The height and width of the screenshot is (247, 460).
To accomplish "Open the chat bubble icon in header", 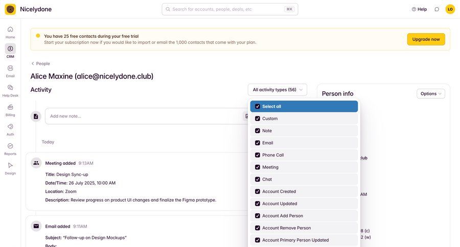I will (x=437, y=9).
